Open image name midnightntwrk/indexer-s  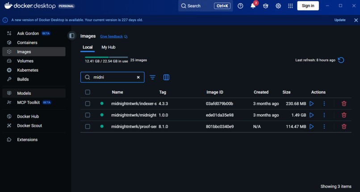point(134,103)
